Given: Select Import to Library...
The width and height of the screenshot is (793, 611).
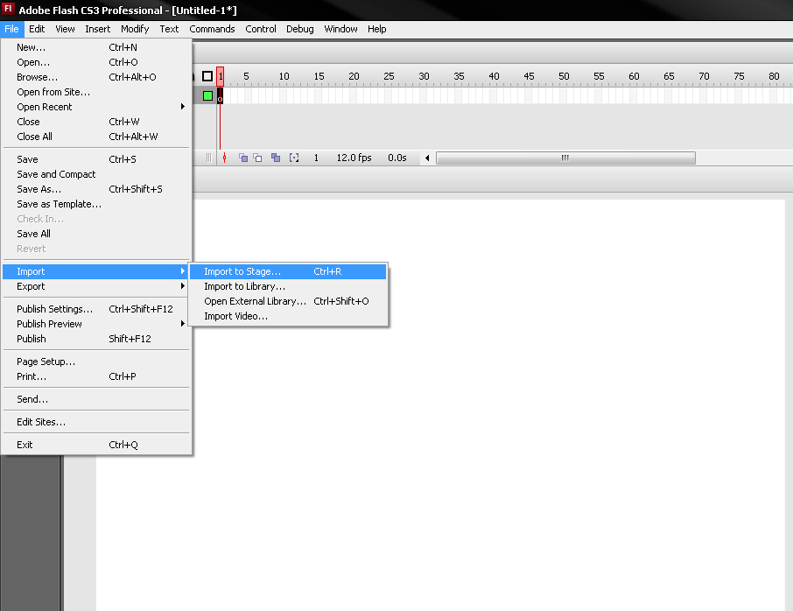Looking at the screenshot, I should click(x=288, y=286).
